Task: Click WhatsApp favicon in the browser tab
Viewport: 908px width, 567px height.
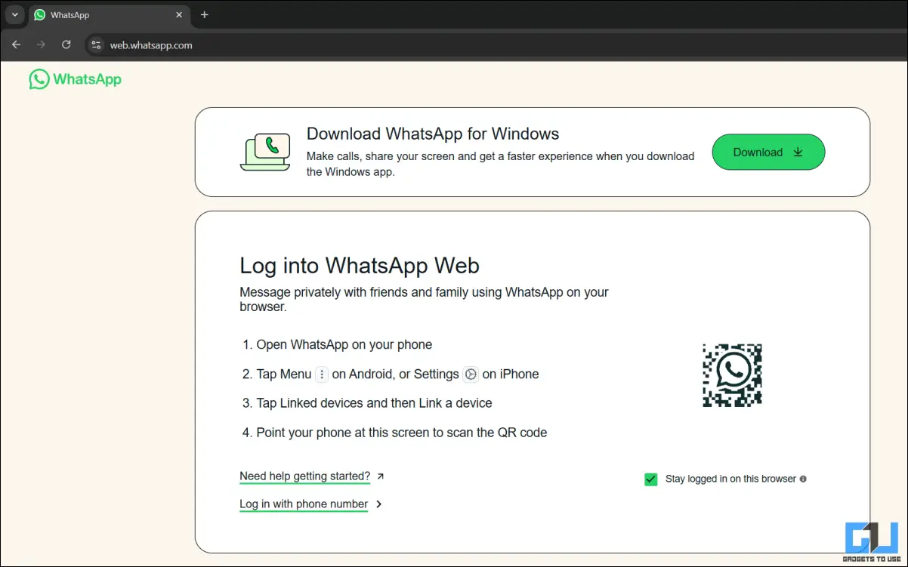Action: 40,15
